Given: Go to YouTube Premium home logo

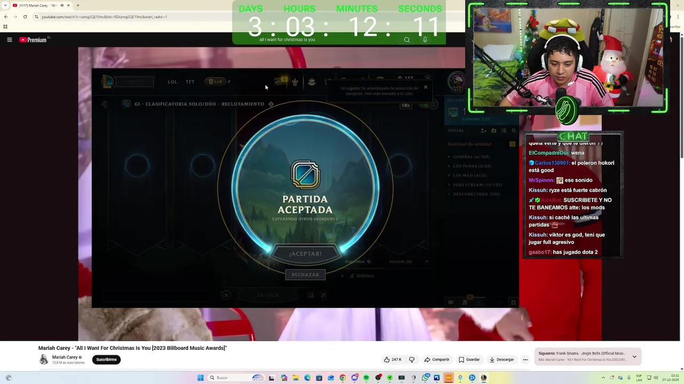Looking at the screenshot, I should pyautogui.click(x=33, y=40).
